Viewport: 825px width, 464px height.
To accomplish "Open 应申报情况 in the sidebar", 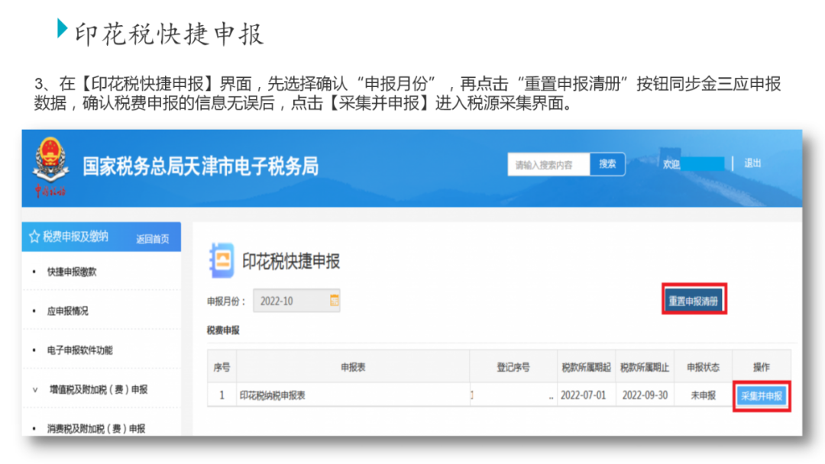I will [67, 311].
